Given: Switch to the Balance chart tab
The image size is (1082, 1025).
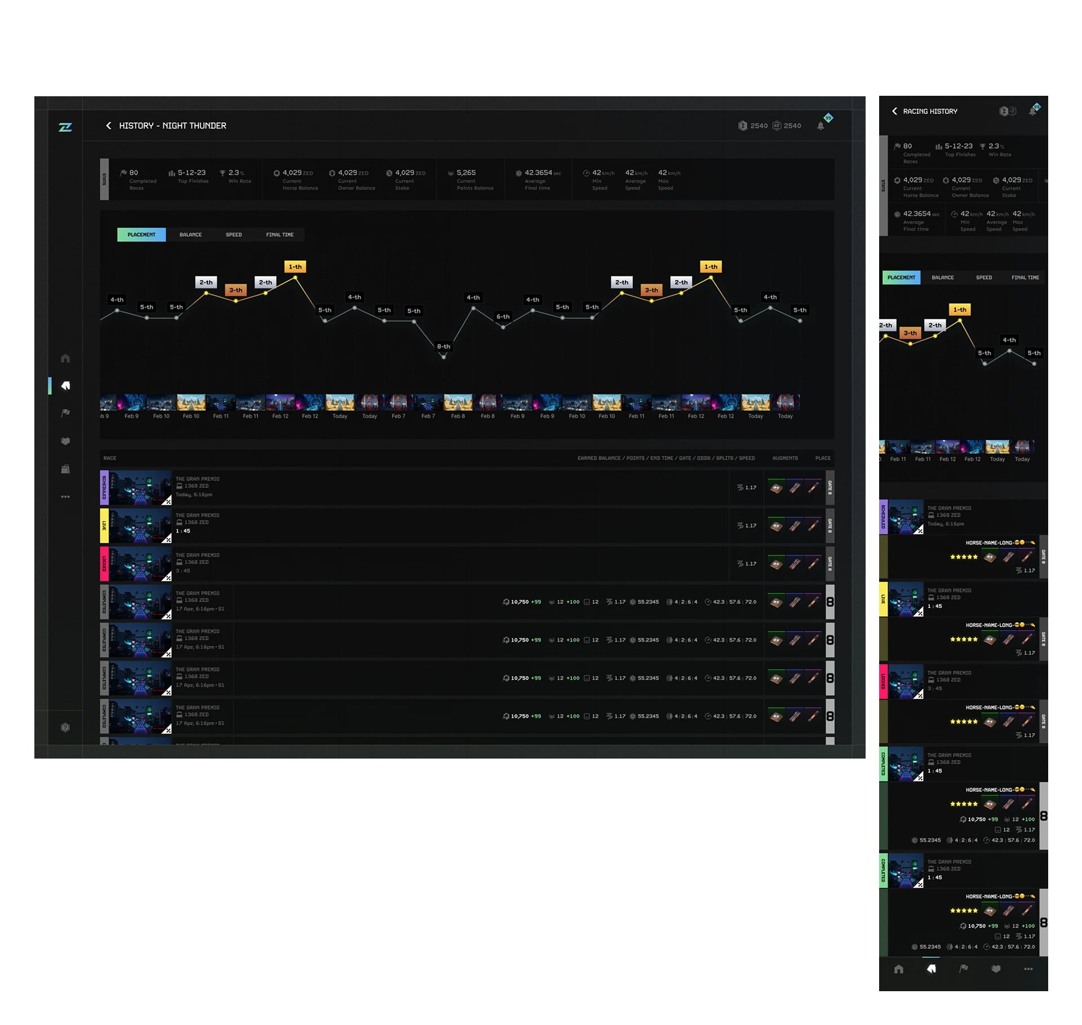Looking at the screenshot, I should [x=190, y=234].
